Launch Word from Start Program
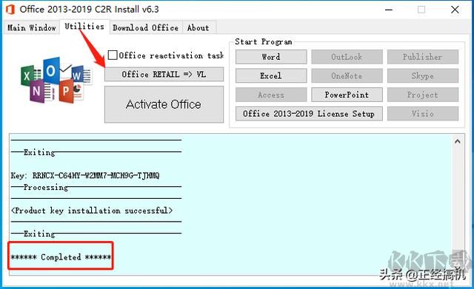 coord(271,57)
